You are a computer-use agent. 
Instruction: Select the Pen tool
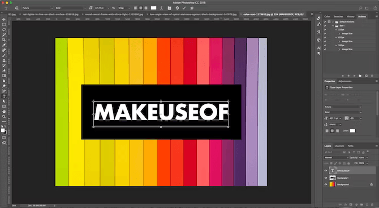(x=4, y=91)
